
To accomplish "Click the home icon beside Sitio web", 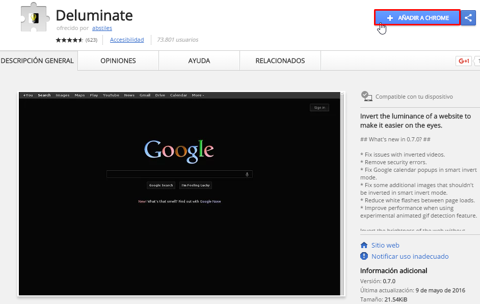I will [x=364, y=245].
